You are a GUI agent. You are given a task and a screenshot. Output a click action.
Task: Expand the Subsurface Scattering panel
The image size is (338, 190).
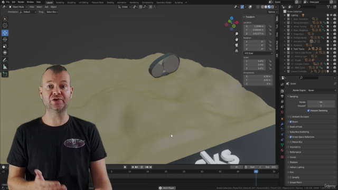coord(288,132)
